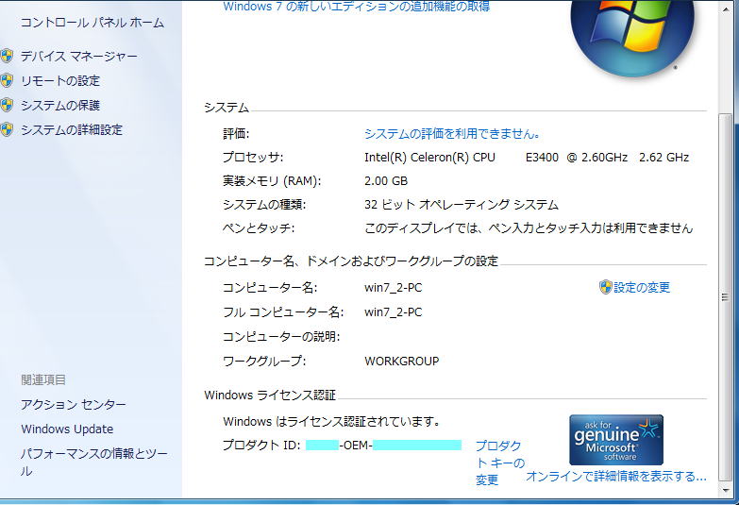Click ask for genuine Microsoft software badge

(616, 440)
